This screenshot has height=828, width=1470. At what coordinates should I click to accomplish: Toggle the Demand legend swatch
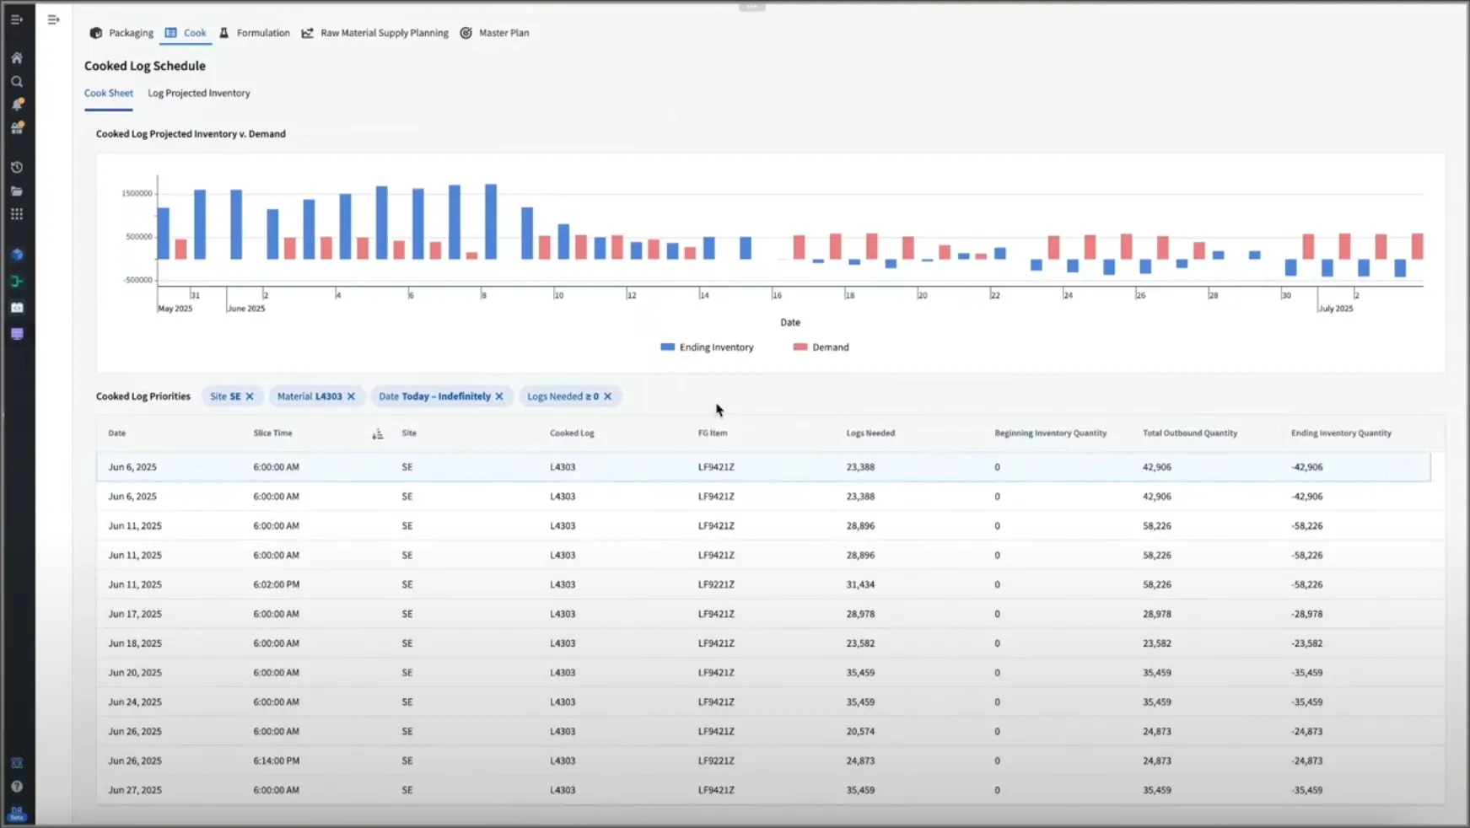click(800, 347)
